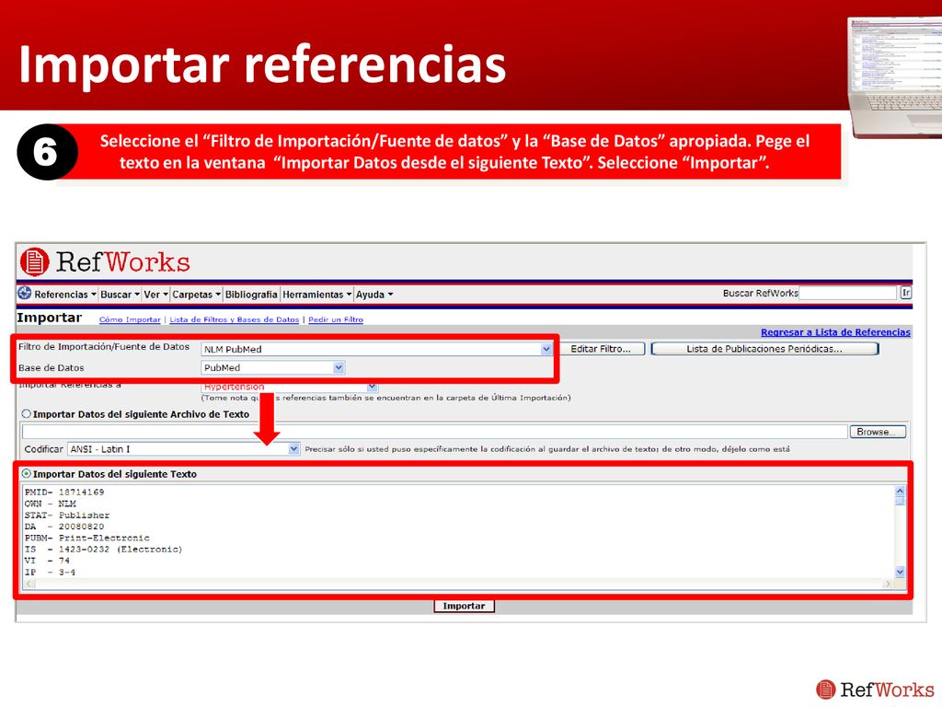Open the Ayuda menu

pos(374,295)
